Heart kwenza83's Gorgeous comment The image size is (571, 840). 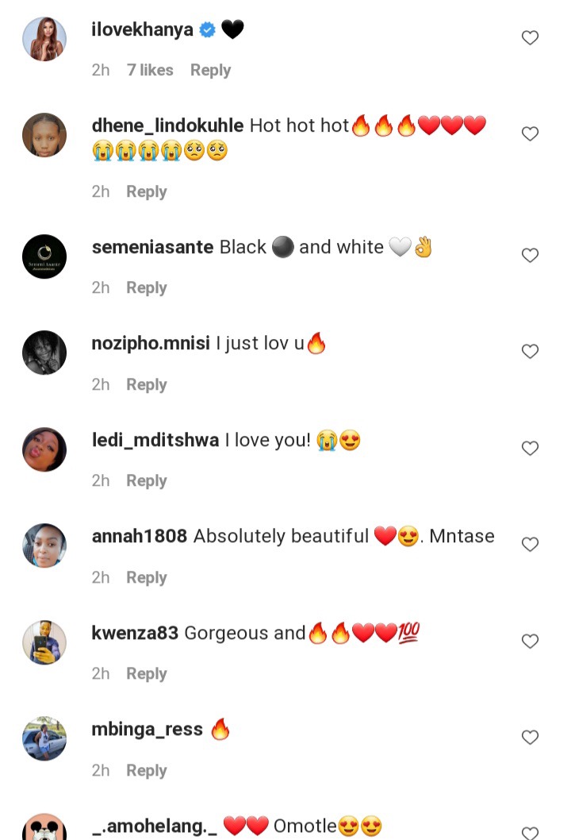(x=530, y=641)
